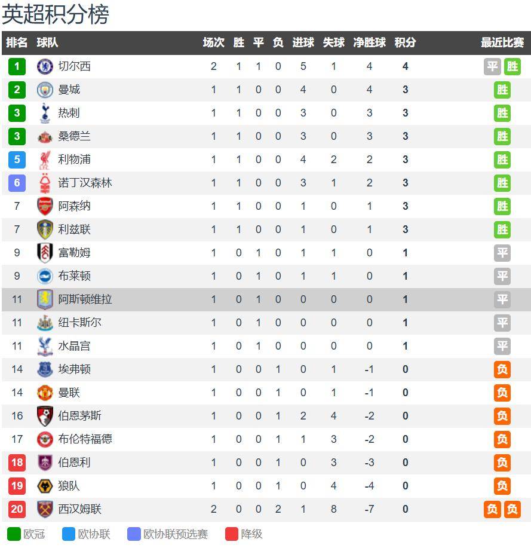531x548 pixels.
Task: Open the 阿斯顿维拉 team link
Action: [85, 299]
